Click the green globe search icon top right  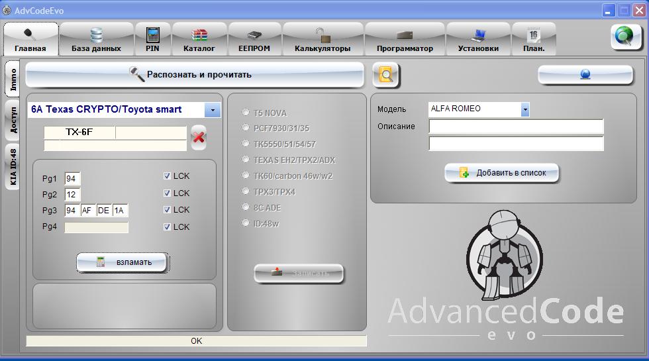pyautogui.click(x=625, y=38)
